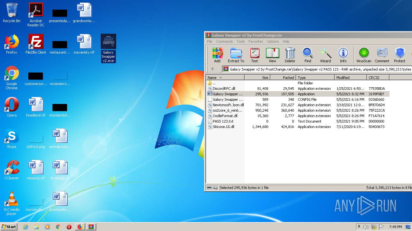This screenshot has width=412, height=231.
Task: Run VirusScan on the archive
Action: click(x=364, y=55)
